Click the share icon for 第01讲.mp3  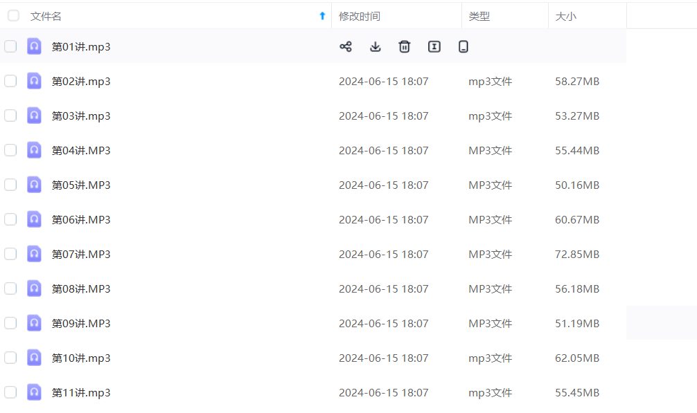[x=345, y=46]
